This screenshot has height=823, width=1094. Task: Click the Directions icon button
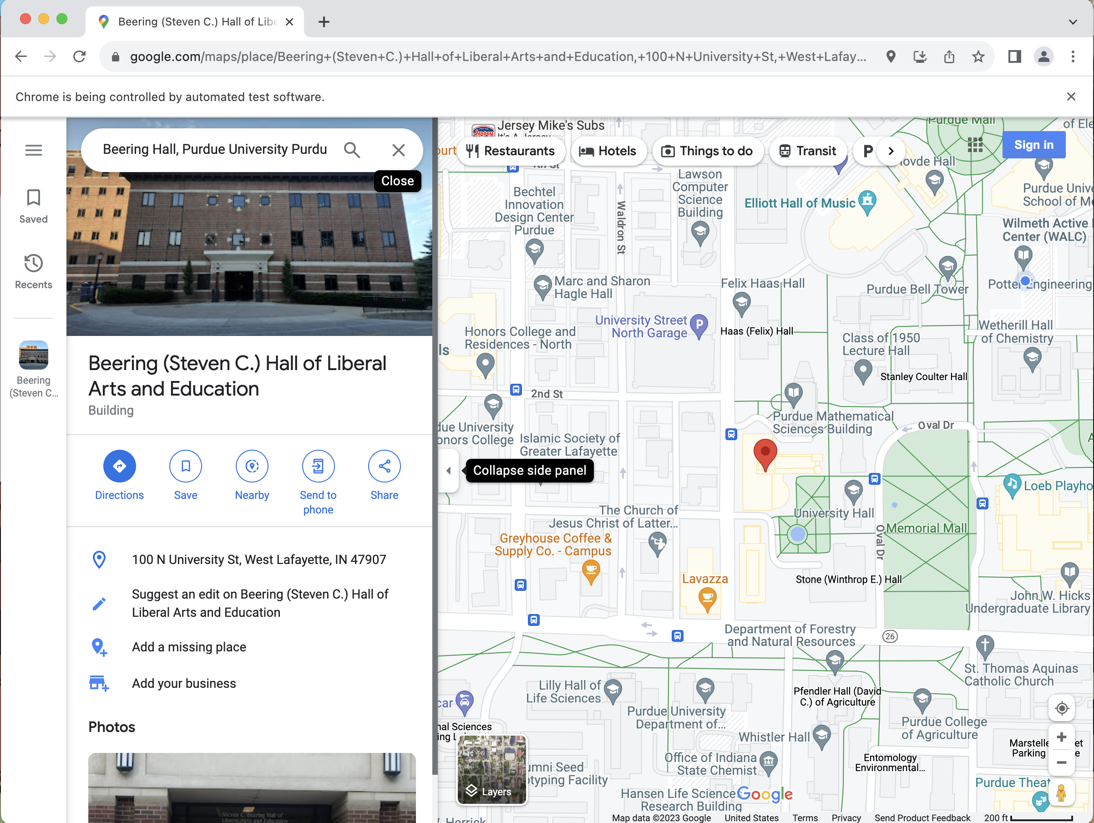tap(119, 466)
